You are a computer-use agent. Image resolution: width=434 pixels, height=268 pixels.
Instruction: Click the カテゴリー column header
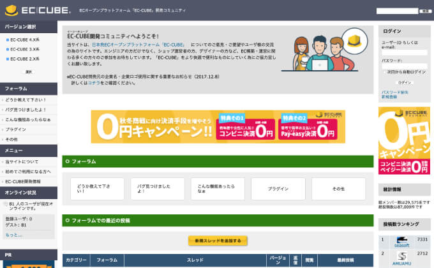pyautogui.click(x=76, y=260)
